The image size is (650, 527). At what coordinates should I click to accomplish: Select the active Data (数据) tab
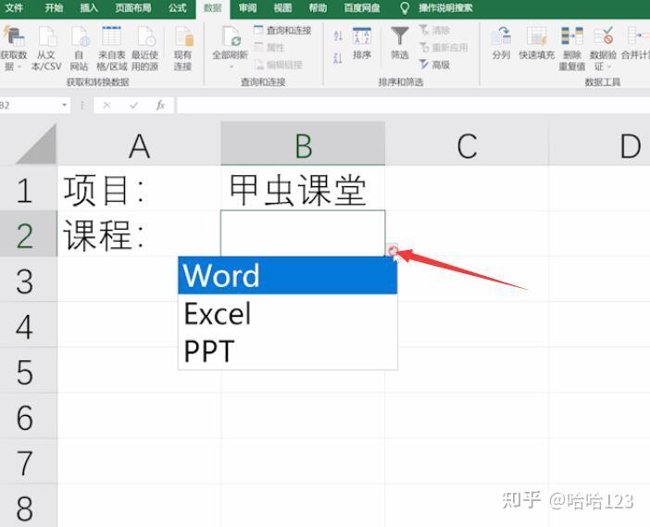click(213, 8)
